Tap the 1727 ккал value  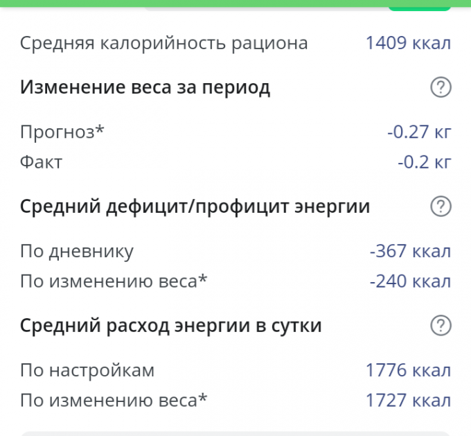click(408, 400)
